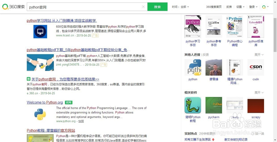Viewport: 277px width, 142px height.
Task: Open 关于python官网，为您推荐更多优质结果 link
Action: click(65, 79)
